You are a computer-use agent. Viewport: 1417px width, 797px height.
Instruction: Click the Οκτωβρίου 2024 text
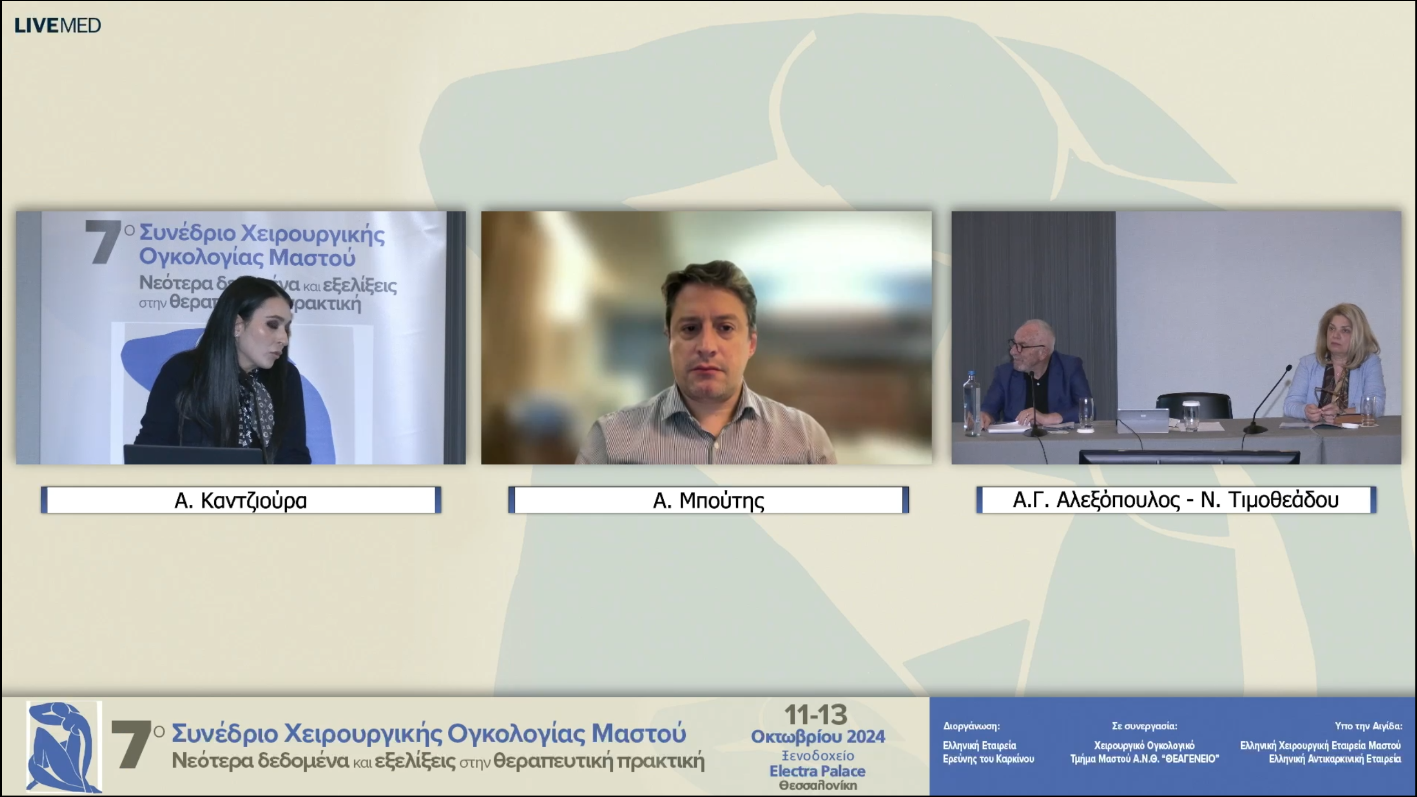tap(818, 737)
